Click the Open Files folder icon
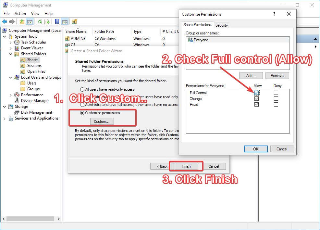 tap(23, 72)
